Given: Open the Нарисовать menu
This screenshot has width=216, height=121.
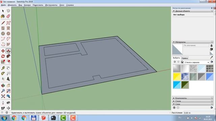Looking at the screenshot, I should [x=38, y=5].
